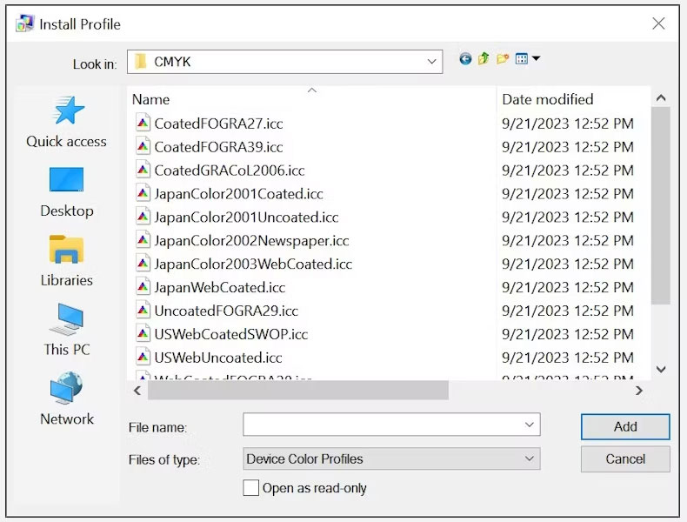Screen dimensions: 687x522
Task: Go up one folder level icon
Action: 484,58
